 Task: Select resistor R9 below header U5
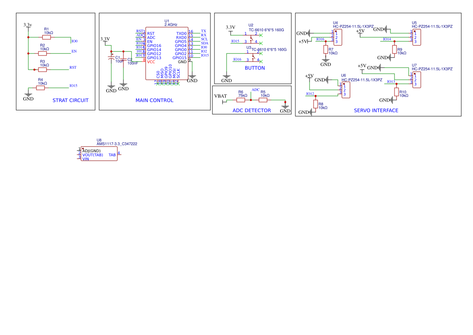coord(394,49)
